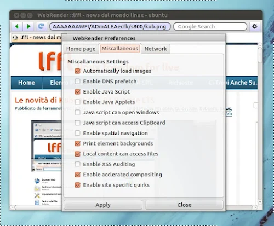Image resolution: width=274 pixels, height=226 pixels.
Task: Click the URL address field
Action: [110, 27]
